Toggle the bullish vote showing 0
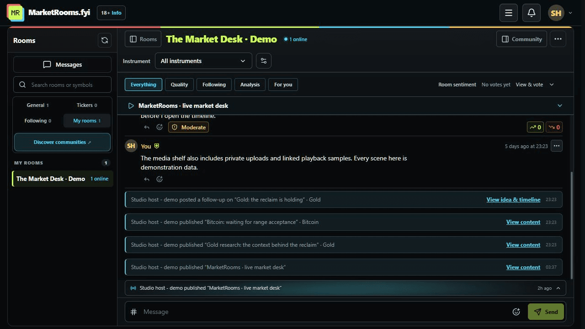Image resolution: width=585 pixels, height=329 pixels. [535, 127]
